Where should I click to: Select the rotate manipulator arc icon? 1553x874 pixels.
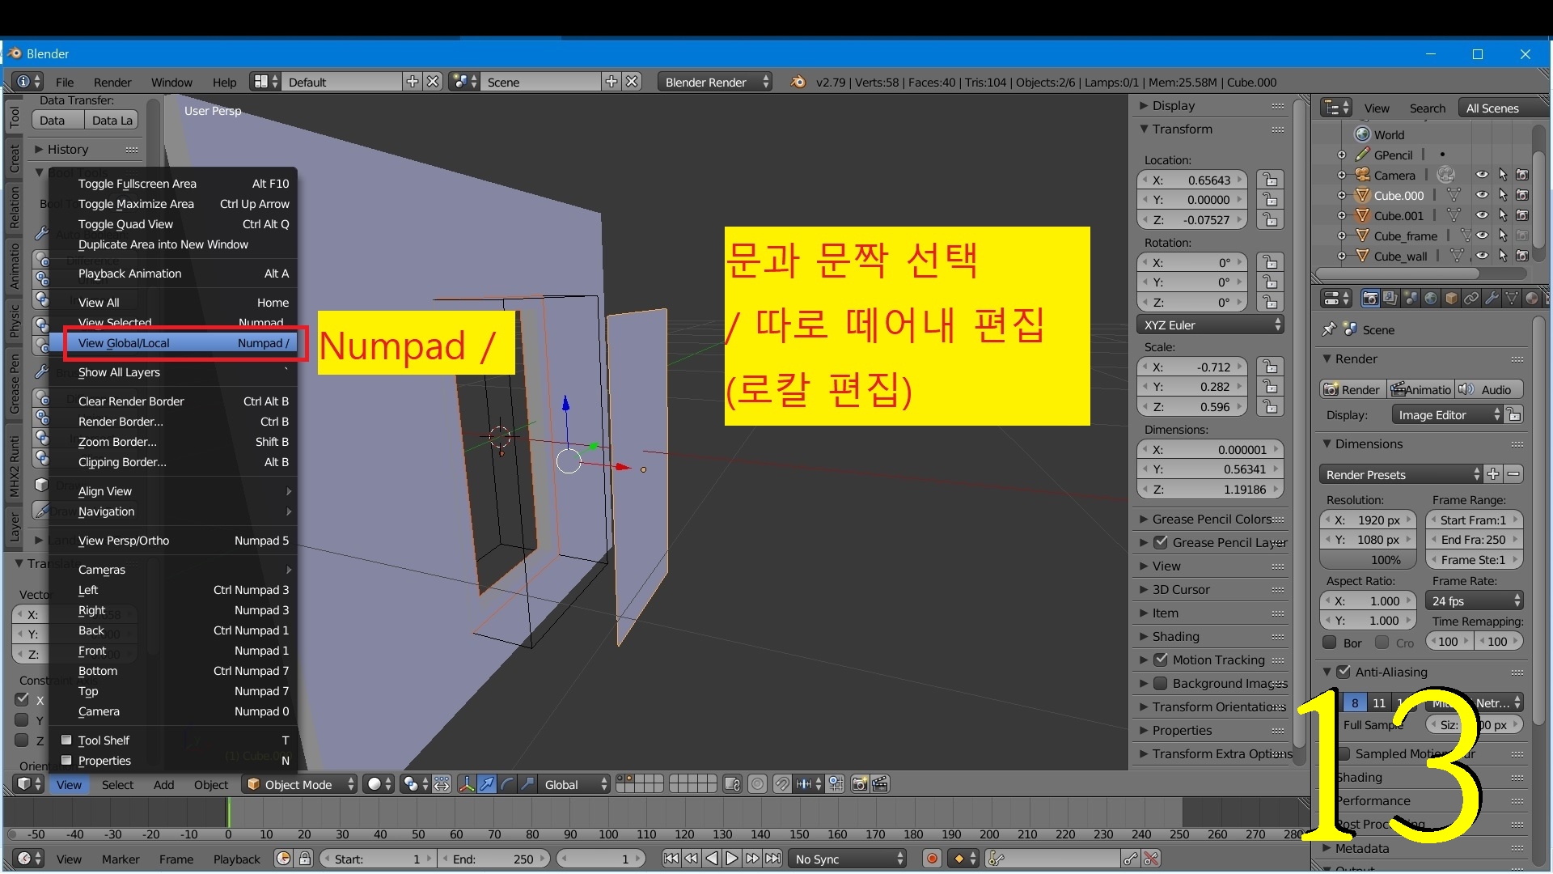click(x=507, y=784)
